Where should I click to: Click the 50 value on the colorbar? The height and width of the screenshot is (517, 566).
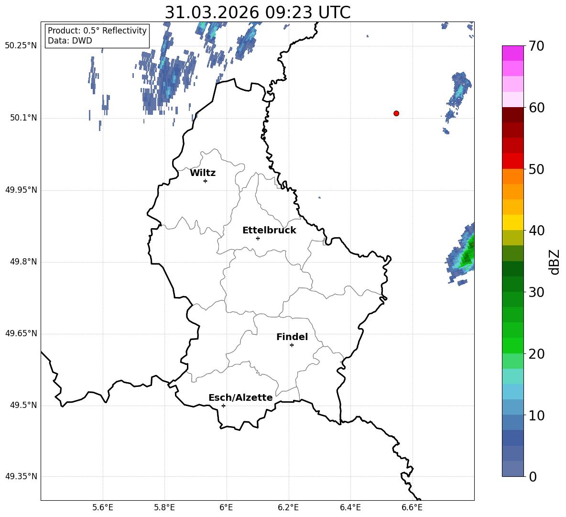[x=536, y=169]
